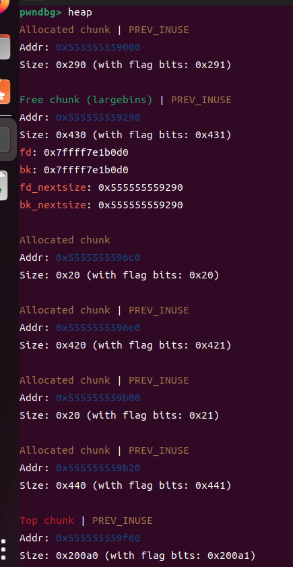Open the Files manager dock icon

[4, 47]
